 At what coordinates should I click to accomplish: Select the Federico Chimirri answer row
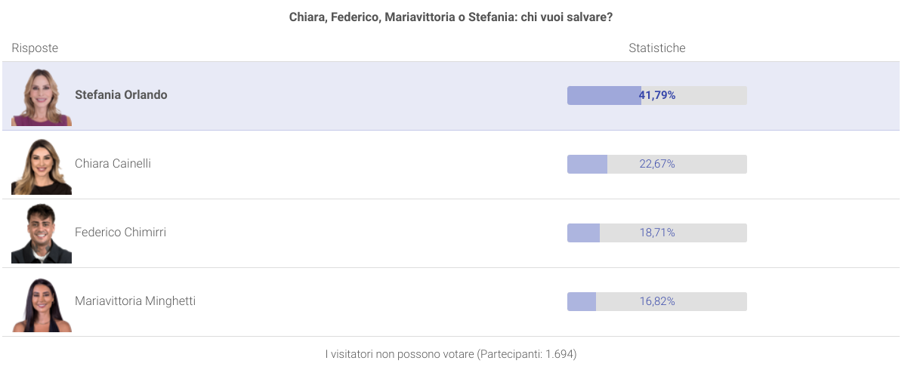451,233
